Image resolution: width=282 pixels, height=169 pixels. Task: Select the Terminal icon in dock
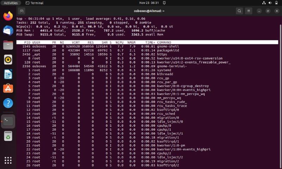tap(8, 121)
